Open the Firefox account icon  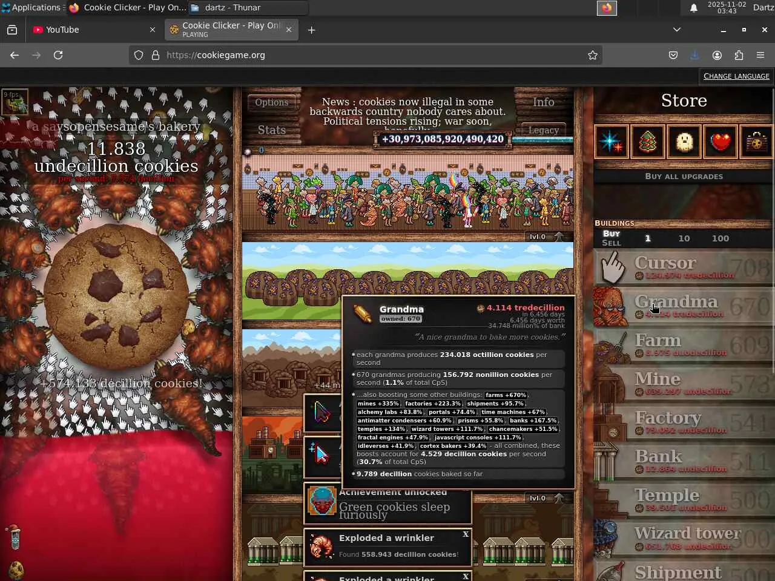717,55
